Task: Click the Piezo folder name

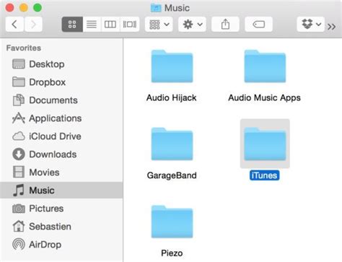Action: pyautogui.click(x=172, y=253)
